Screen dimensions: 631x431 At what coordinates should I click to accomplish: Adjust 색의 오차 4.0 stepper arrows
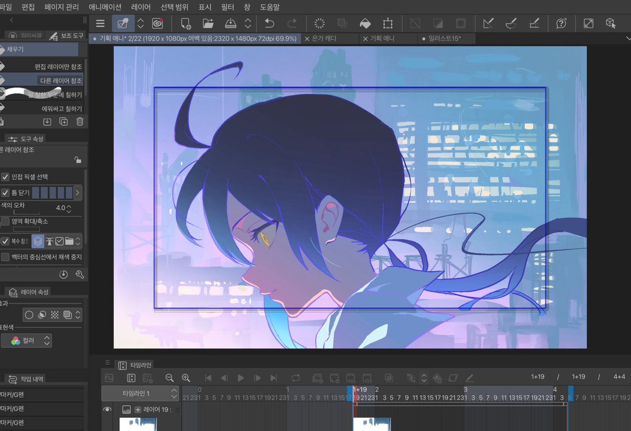tap(68, 208)
